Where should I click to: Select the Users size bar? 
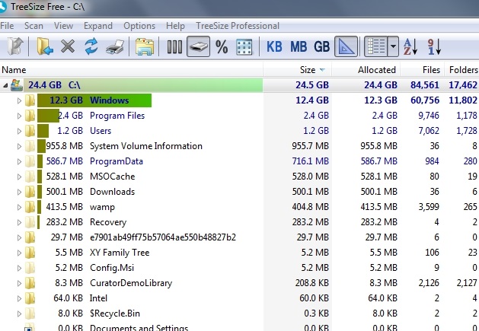coord(43,131)
